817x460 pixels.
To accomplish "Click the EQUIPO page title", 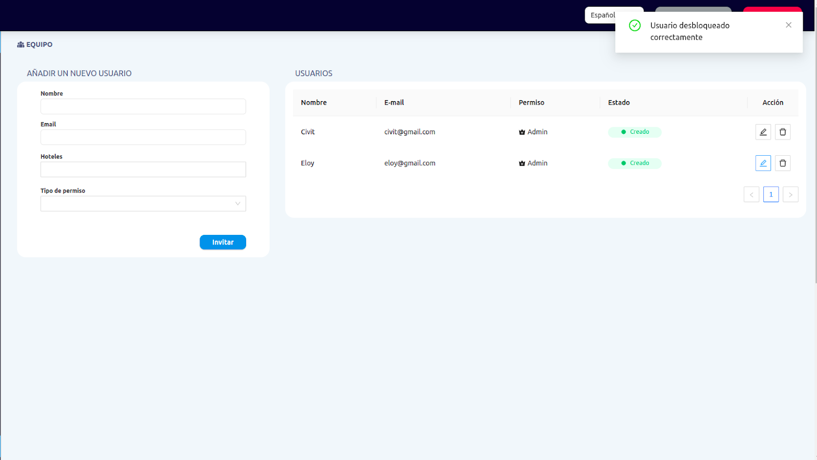I will pos(39,44).
